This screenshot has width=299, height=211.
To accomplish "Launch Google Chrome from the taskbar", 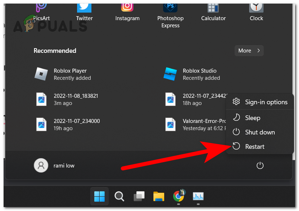I will (179, 196).
